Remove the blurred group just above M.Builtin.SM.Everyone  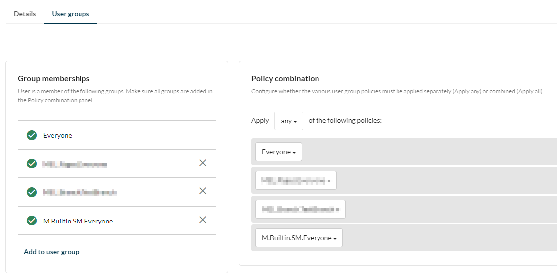click(203, 191)
